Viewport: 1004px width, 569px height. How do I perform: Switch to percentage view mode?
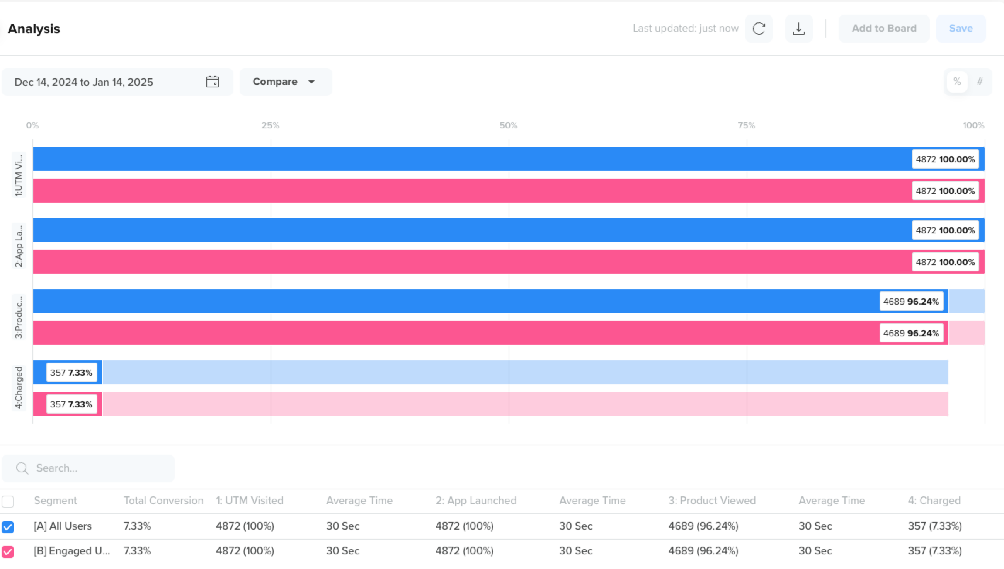957,82
